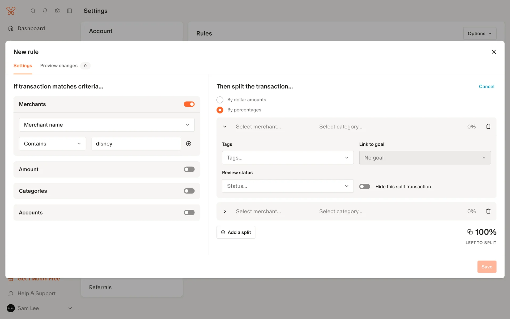The image size is (510, 319).
Task: Open the Merchant name dropdown
Action: (107, 125)
